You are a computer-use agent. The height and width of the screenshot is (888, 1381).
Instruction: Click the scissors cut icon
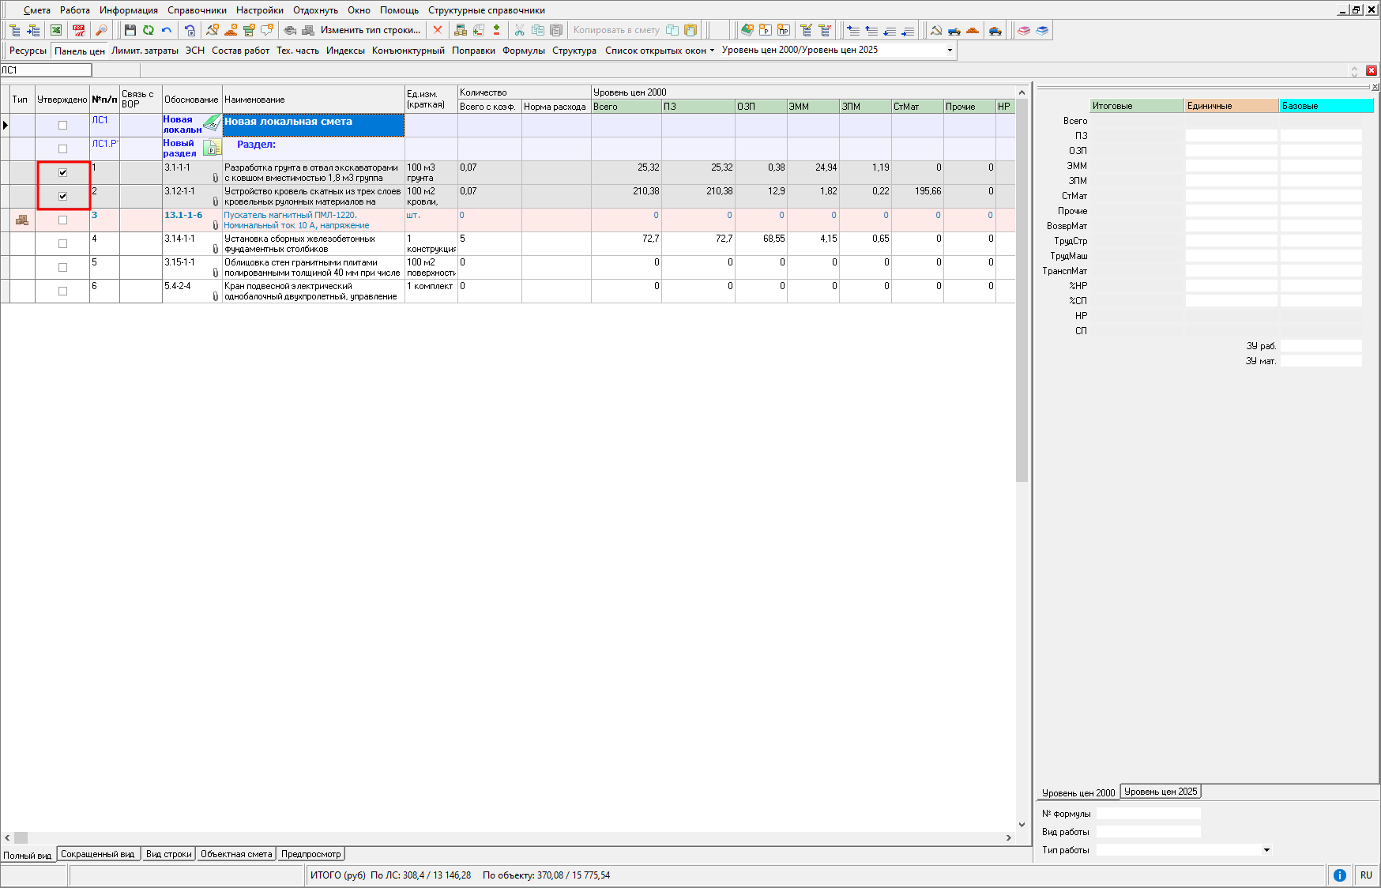519,30
